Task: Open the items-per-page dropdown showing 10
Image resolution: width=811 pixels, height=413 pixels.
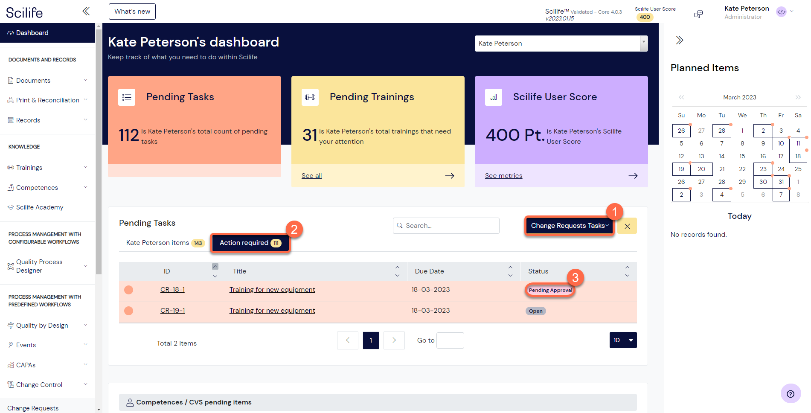Action: (623, 340)
